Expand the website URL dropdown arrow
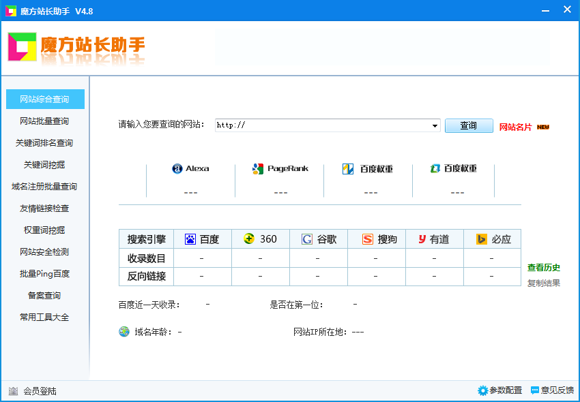This screenshot has height=402, width=580. coord(435,126)
